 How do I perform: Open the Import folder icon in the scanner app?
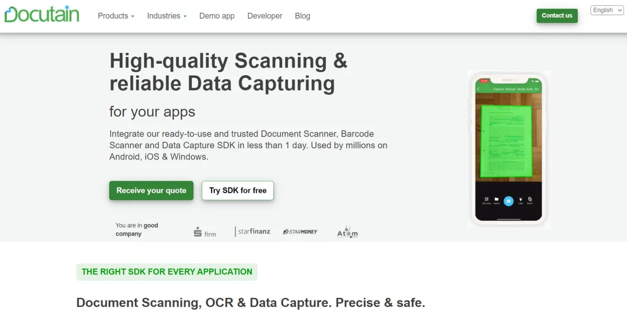496,200
